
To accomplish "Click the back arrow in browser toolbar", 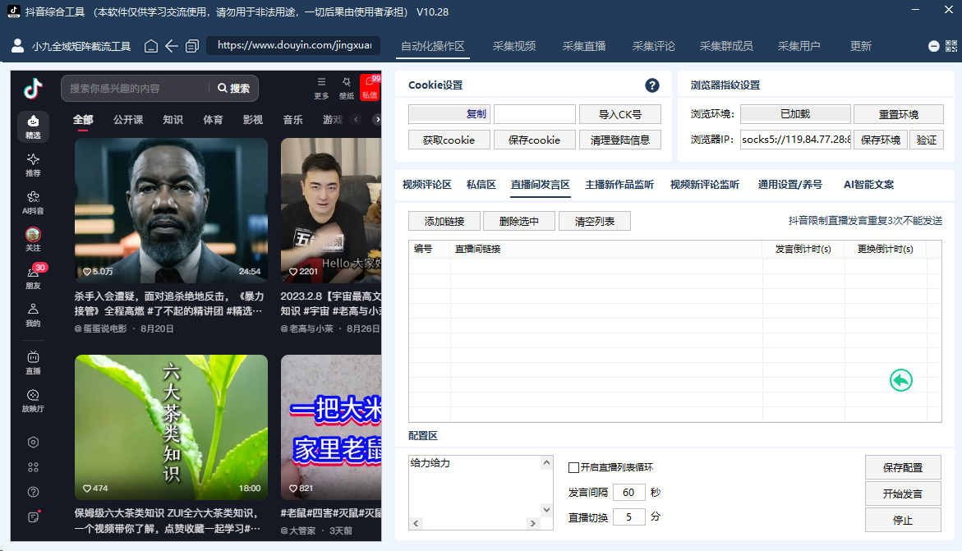I will coord(172,46).
